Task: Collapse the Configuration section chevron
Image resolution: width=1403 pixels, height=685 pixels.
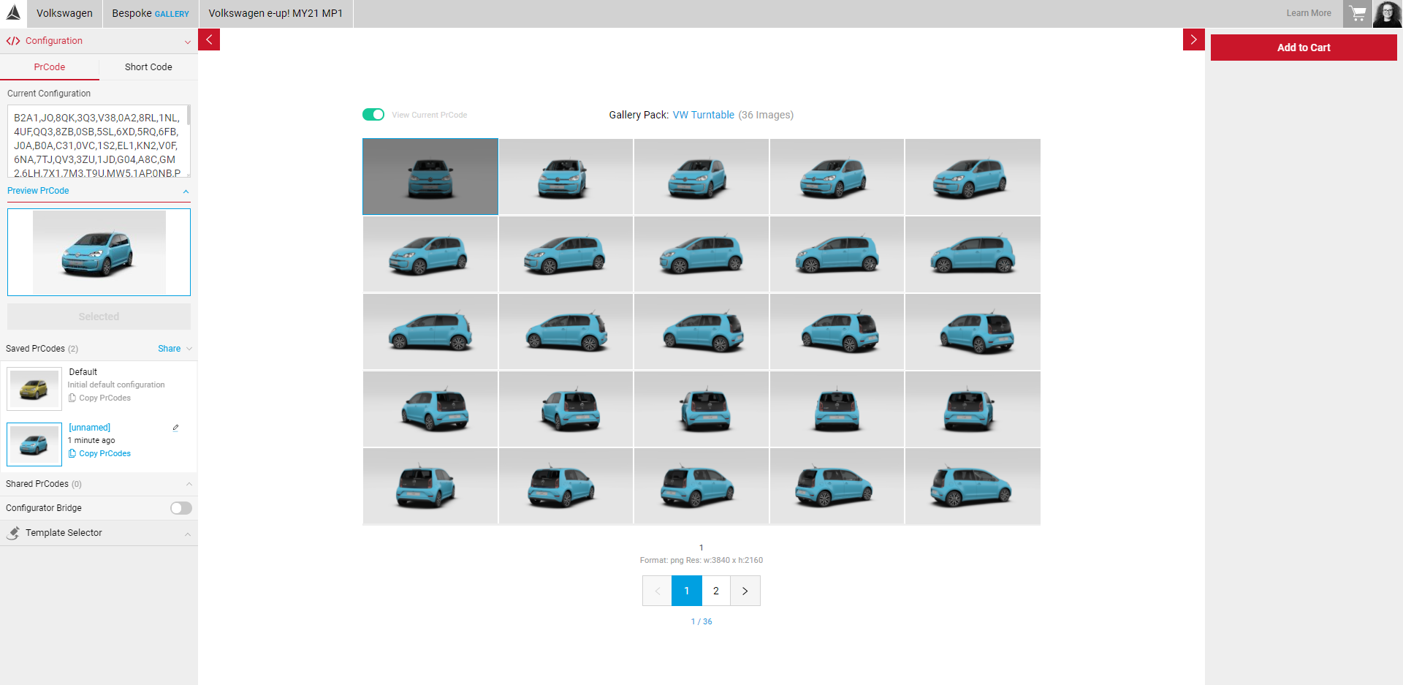Action: [188, 42]
